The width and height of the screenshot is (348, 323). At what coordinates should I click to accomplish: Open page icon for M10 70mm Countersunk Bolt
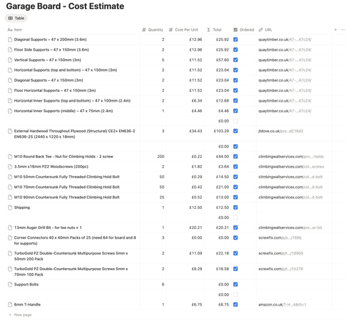coord(10,187)
